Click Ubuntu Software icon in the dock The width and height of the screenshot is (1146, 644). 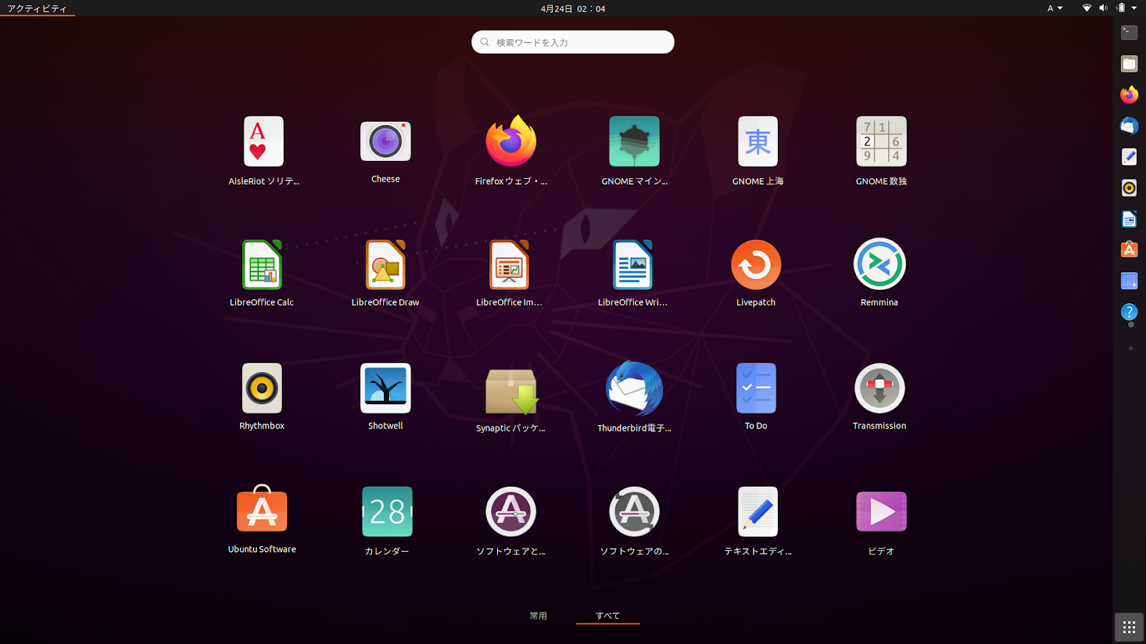[1130, 250]
